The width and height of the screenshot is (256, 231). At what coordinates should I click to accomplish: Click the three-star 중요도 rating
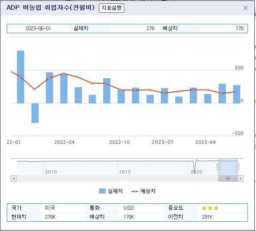(x=210, y=208)
